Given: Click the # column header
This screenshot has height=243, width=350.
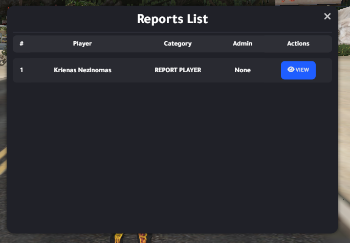Looking at the screenshot, I should [21, 43].
